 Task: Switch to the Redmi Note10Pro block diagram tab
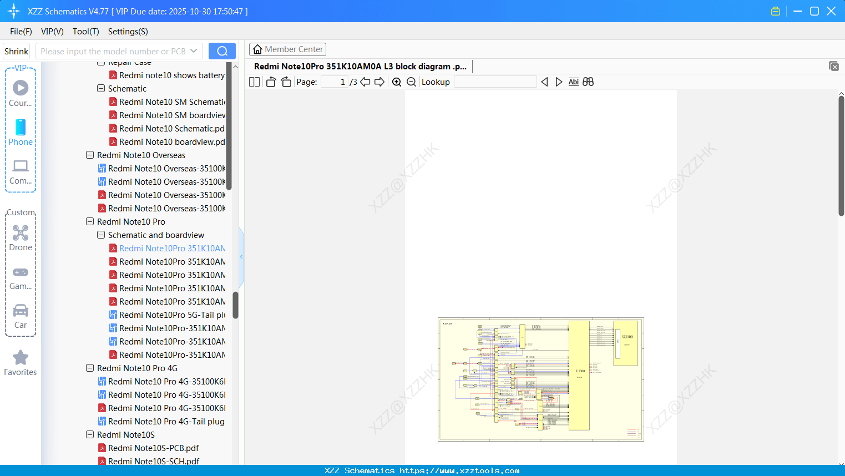360,66
